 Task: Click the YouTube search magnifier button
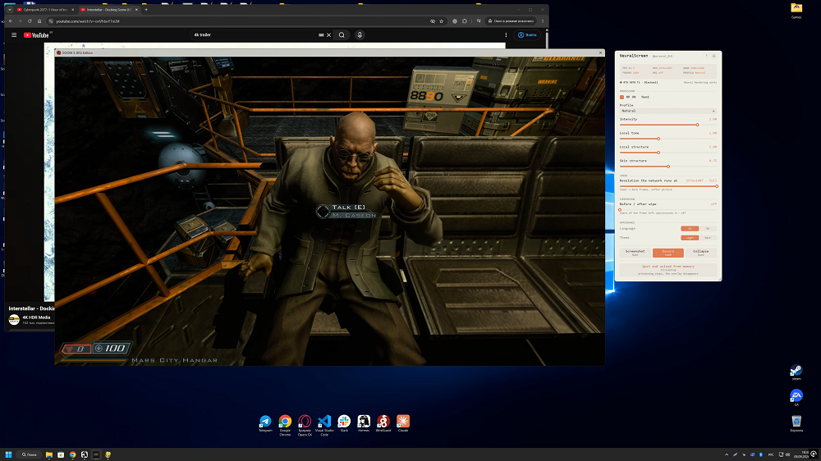tap(342, 35)
